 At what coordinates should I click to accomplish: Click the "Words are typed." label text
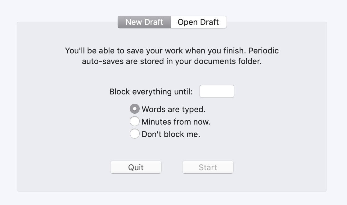tap(173, 109)
